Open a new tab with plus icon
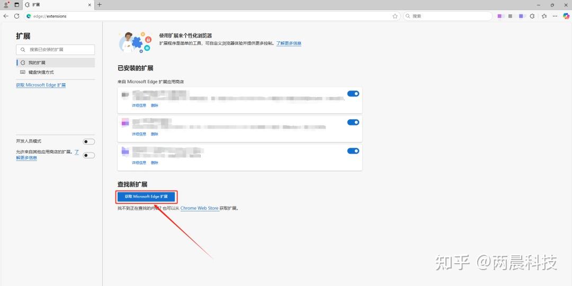The width and height of the screenshot is (572, 286). click(x=100, y=5)
